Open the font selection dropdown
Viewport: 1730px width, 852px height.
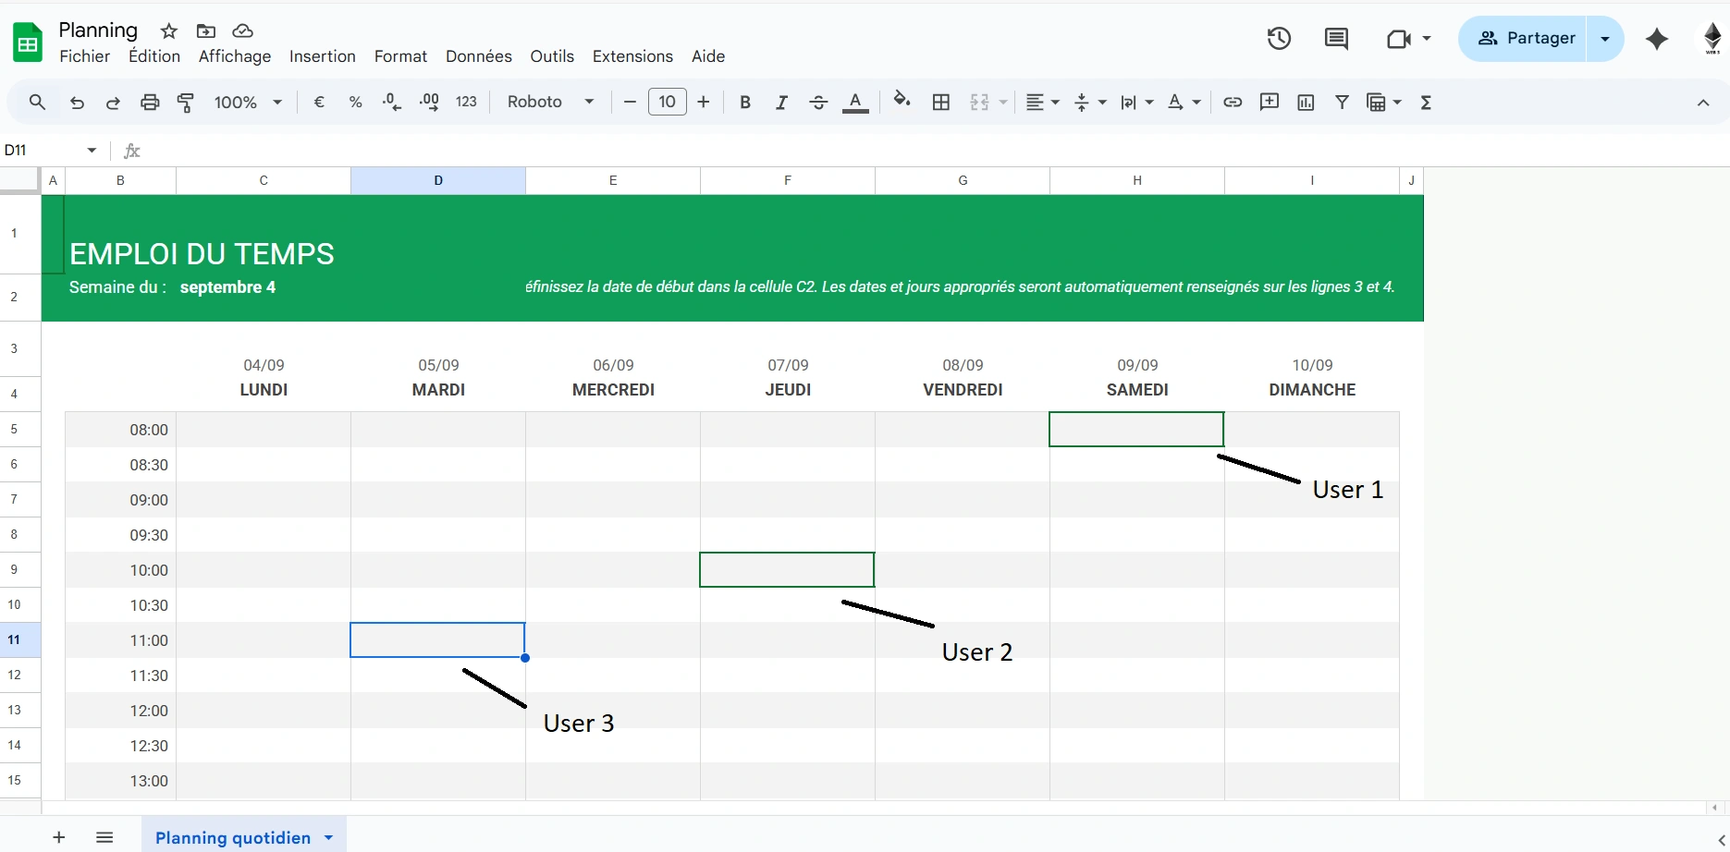tap(550, 102)
